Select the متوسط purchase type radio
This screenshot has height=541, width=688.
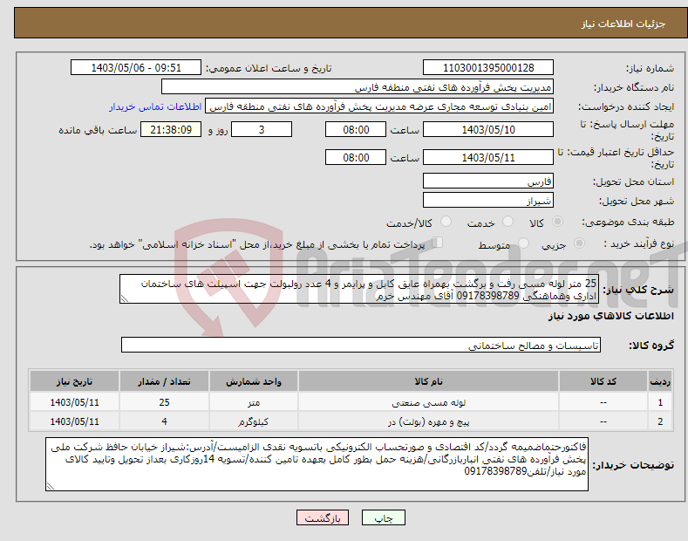click(x=523, y=243)
